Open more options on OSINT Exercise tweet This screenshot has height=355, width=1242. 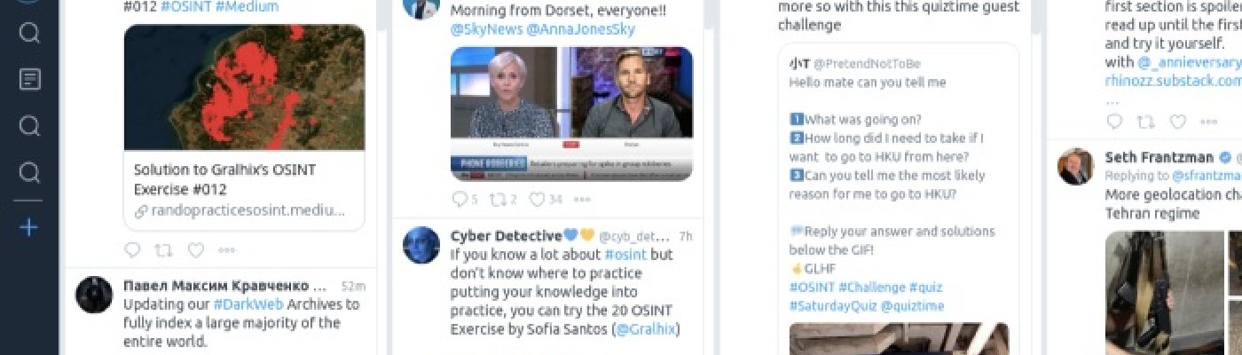(x=226, y=250)
